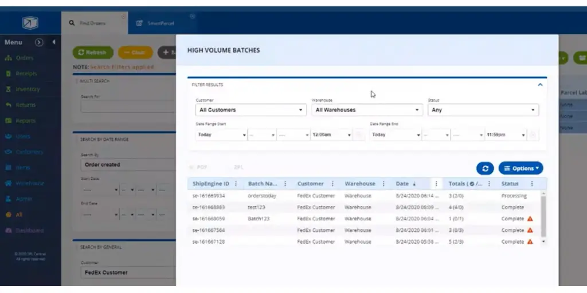Open Totals column menu dots
587x293 pixels.
489,184
